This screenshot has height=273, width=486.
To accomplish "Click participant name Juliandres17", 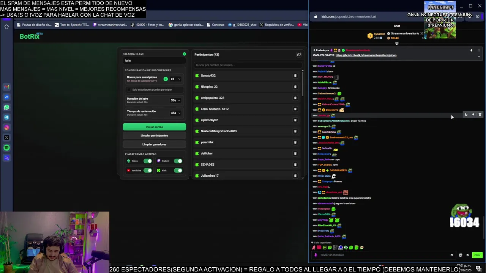I will [210, 176].
